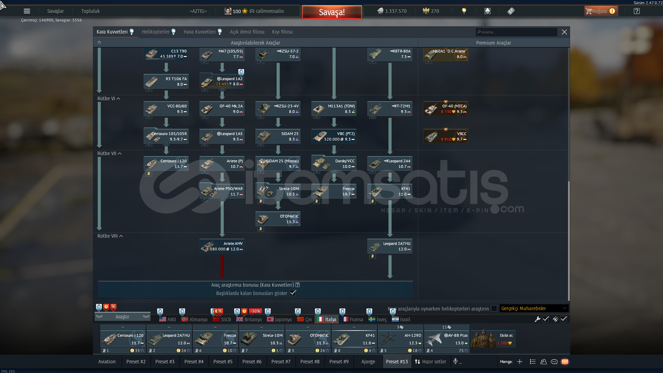Click help icon beside Araç araştırma bonusu

298,285
